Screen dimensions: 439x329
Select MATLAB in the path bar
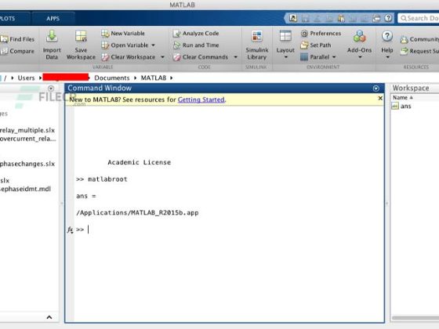coord(154,78)
